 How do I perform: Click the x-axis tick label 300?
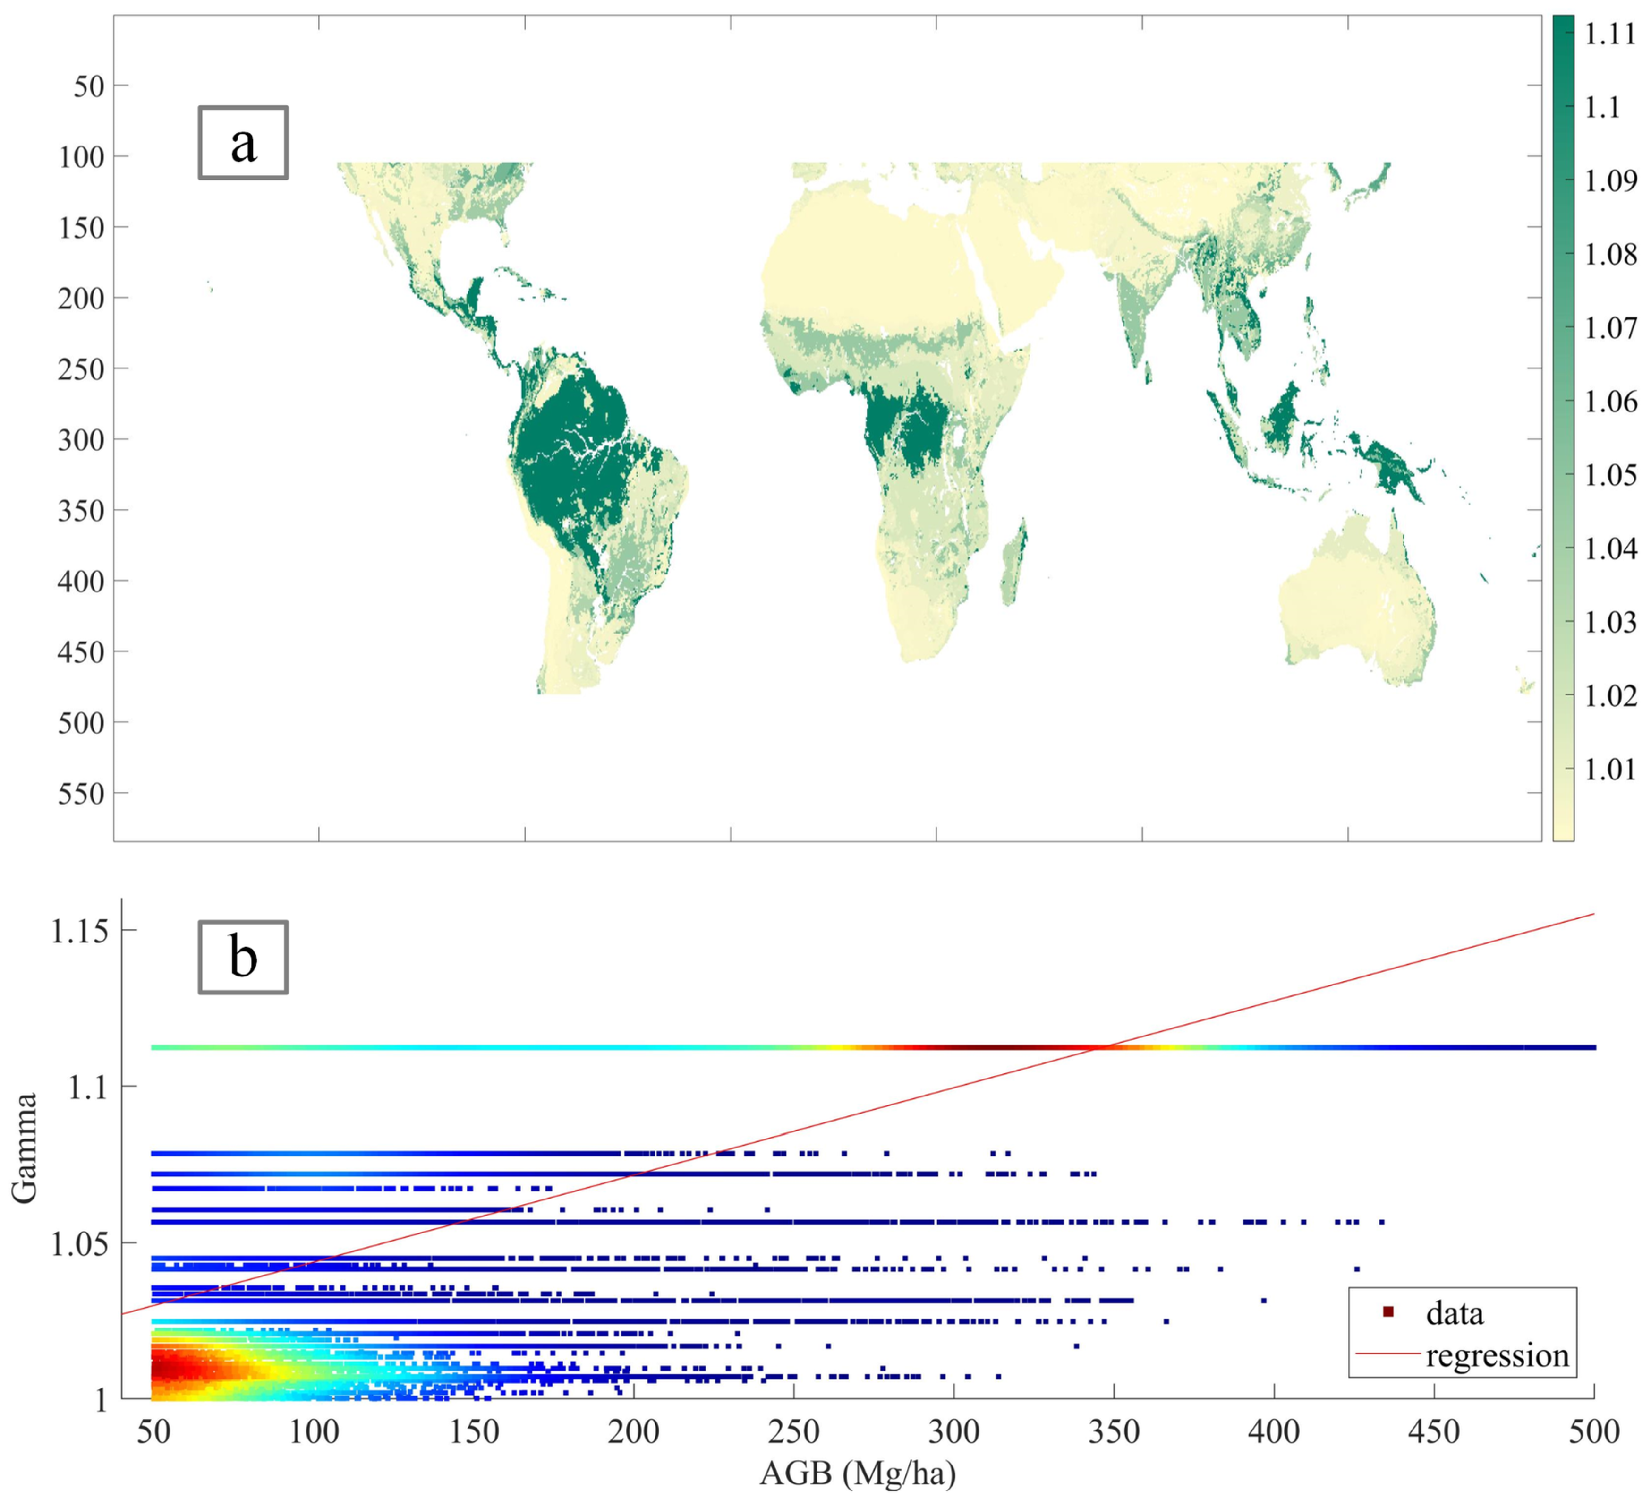pos(954,1431)
